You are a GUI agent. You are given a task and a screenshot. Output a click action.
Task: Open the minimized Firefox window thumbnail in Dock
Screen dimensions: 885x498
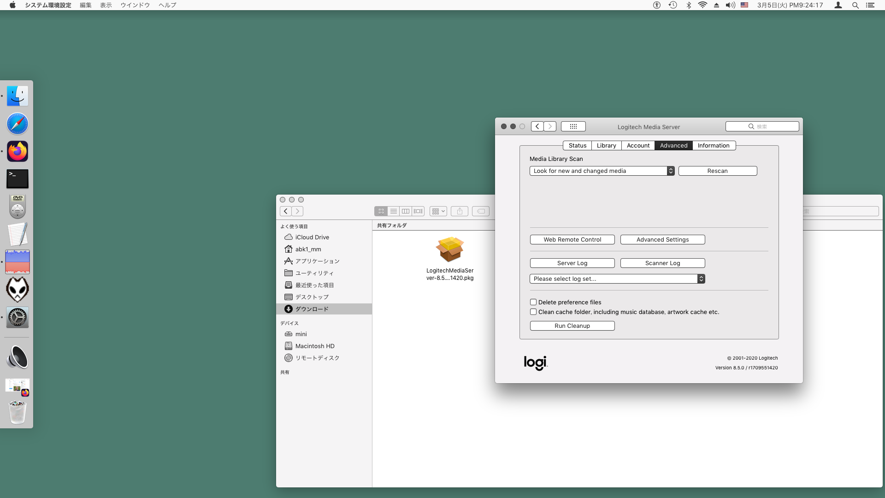click(18, 386)
